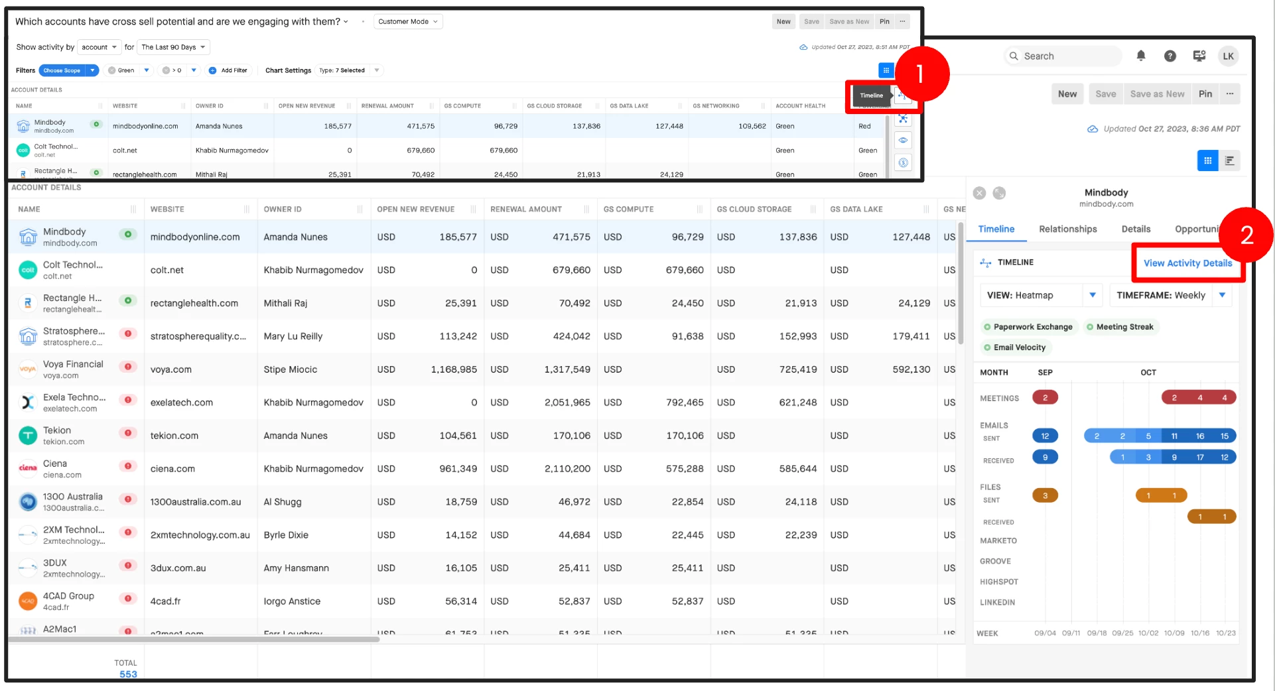Click the monitor screen icon beside help
This screenshot has width=1275, height=691.
point(1199,56)
